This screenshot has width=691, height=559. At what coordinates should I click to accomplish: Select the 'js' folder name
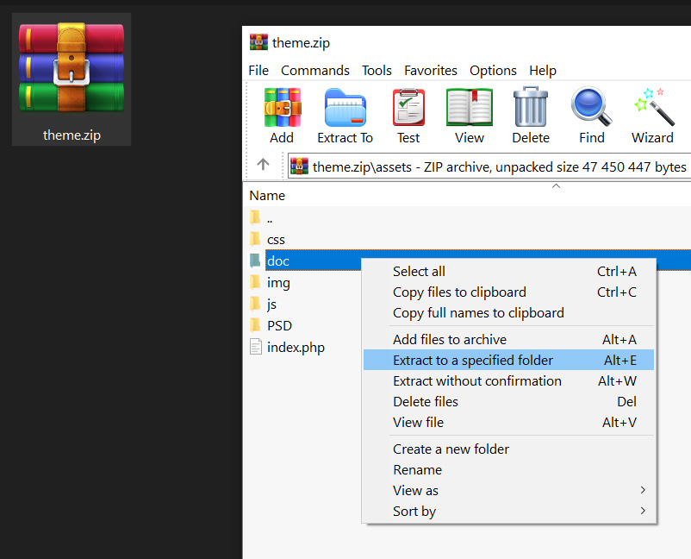point(271,304)
